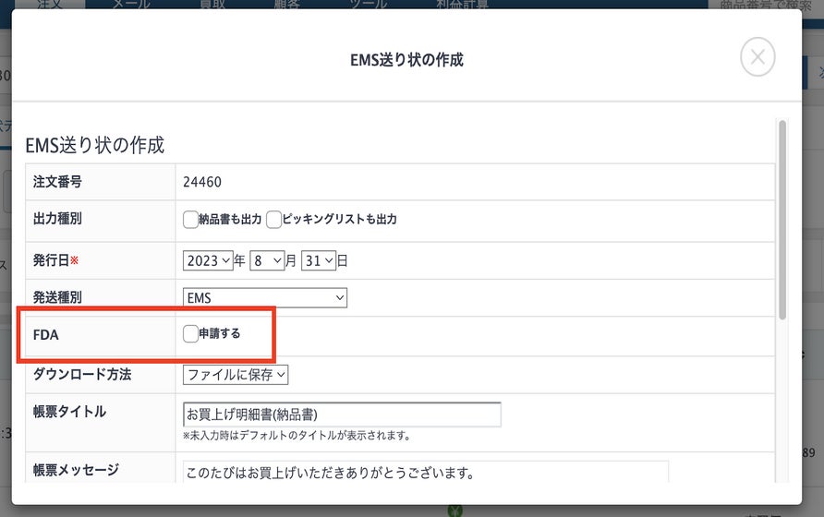Enable 納品書も出力 checkbox

point(190,219)
